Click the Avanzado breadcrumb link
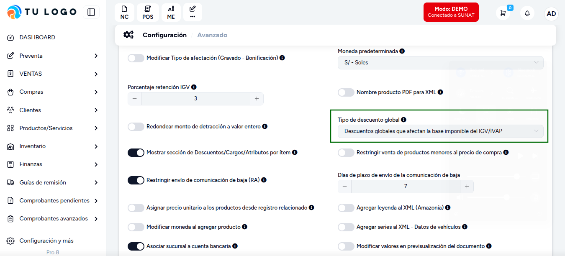 coord(212,35)
